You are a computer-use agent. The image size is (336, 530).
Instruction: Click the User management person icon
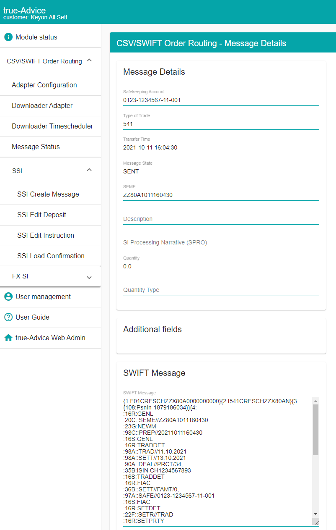point(8,296)
